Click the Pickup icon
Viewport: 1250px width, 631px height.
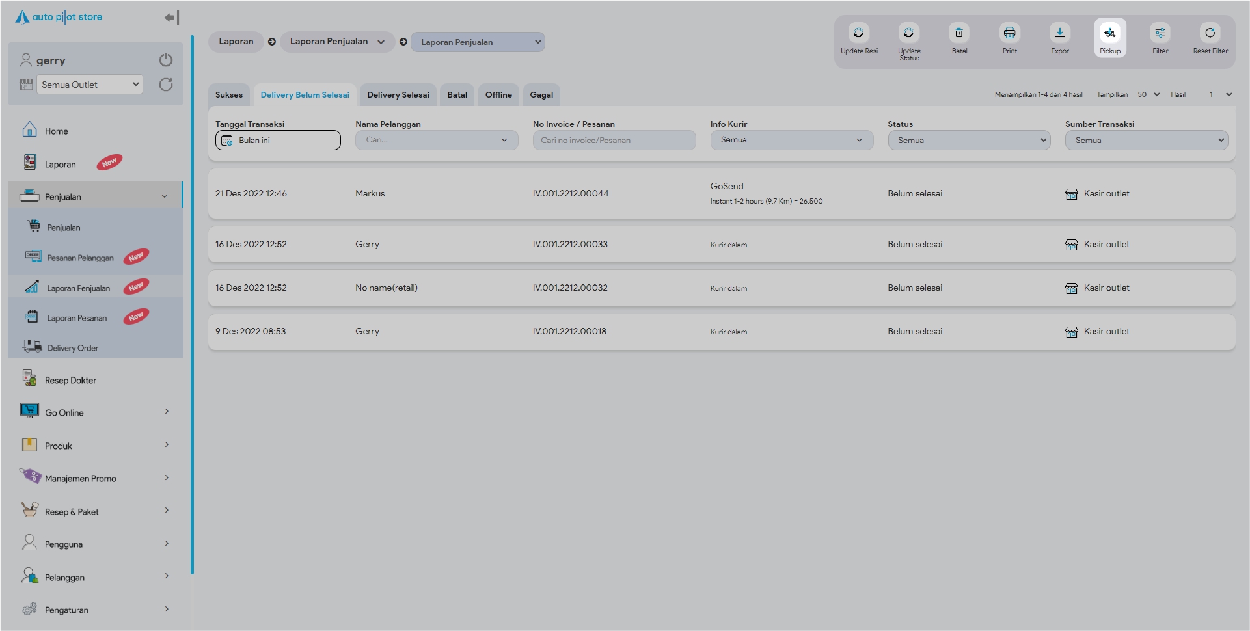click(x=1109, y=33)
